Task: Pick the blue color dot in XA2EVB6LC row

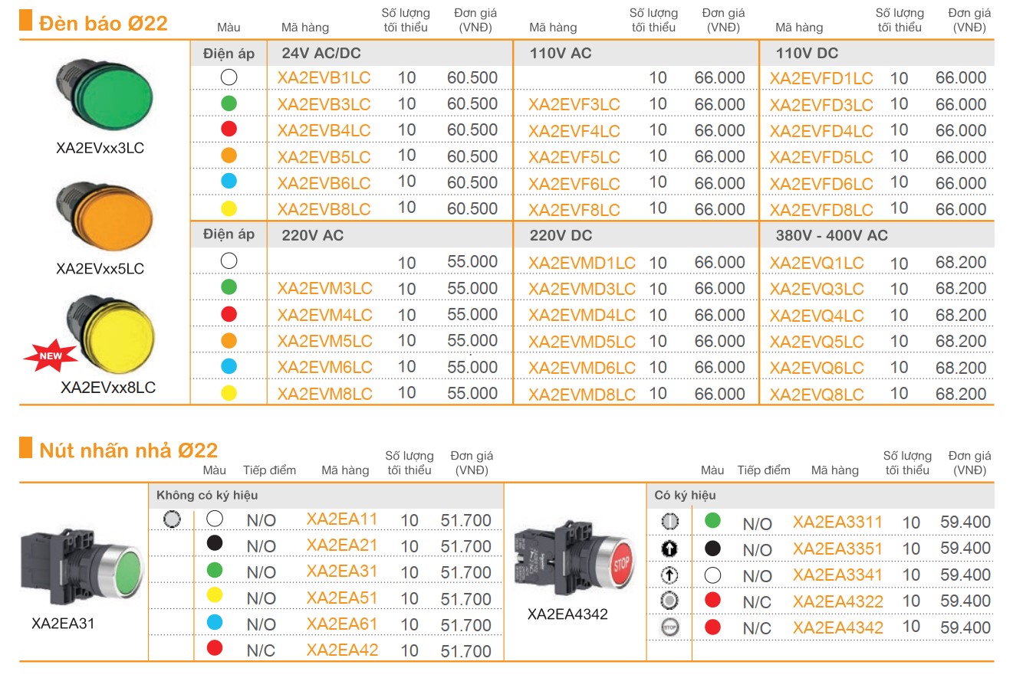Action: coord(229,182)
